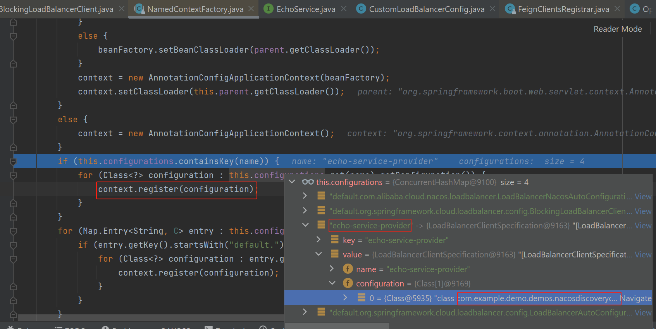The width and height of the screenshot is (656, 329).
Task: Collapse the configuration Class[1] node
Action: pyautogui.click(x=332, y=283)
